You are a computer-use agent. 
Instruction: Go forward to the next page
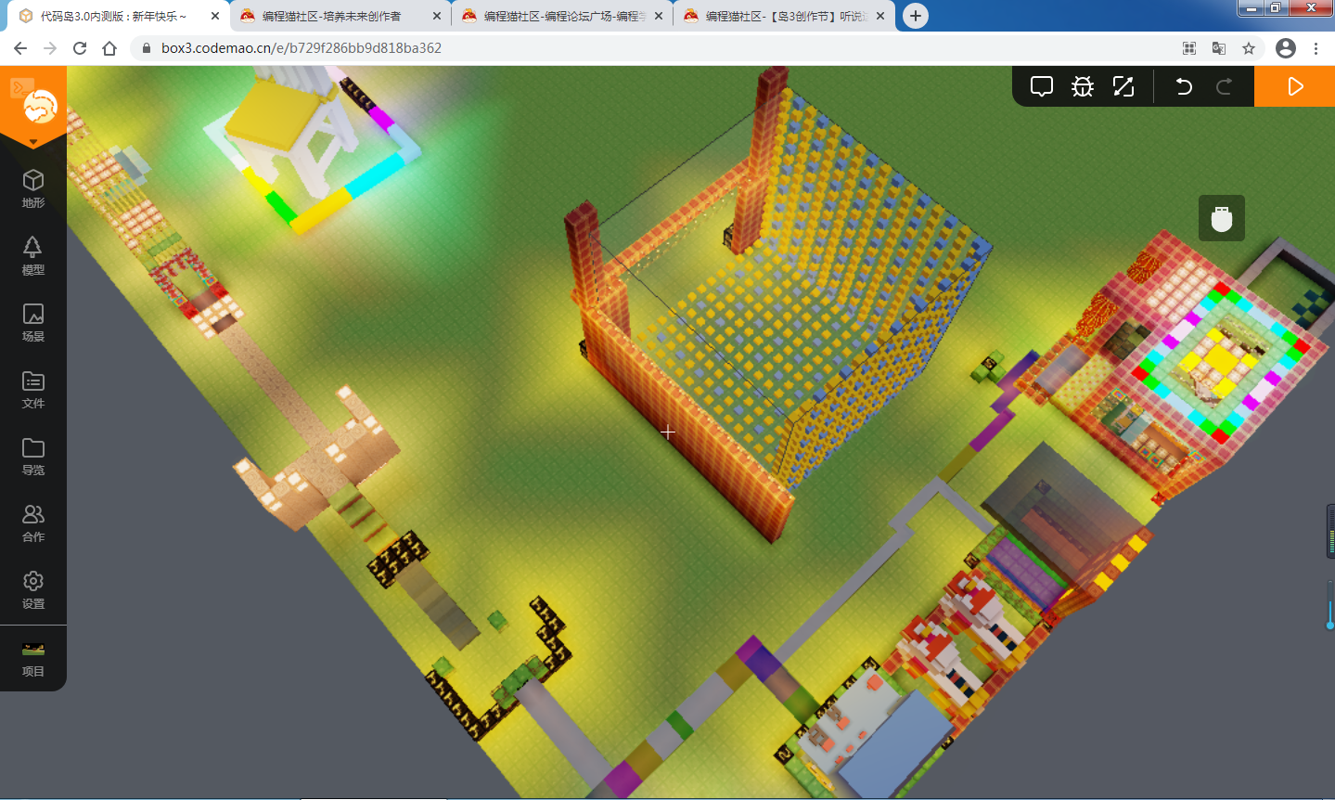click(50, 48)
